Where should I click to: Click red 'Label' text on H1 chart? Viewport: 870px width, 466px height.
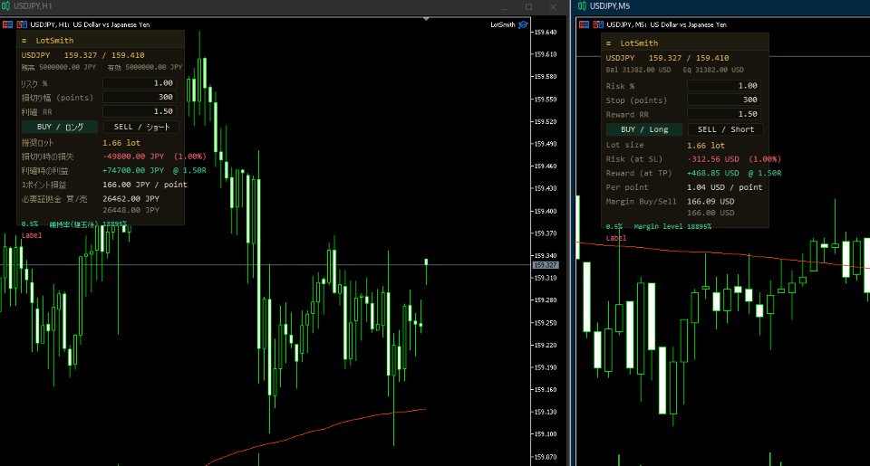32,235
